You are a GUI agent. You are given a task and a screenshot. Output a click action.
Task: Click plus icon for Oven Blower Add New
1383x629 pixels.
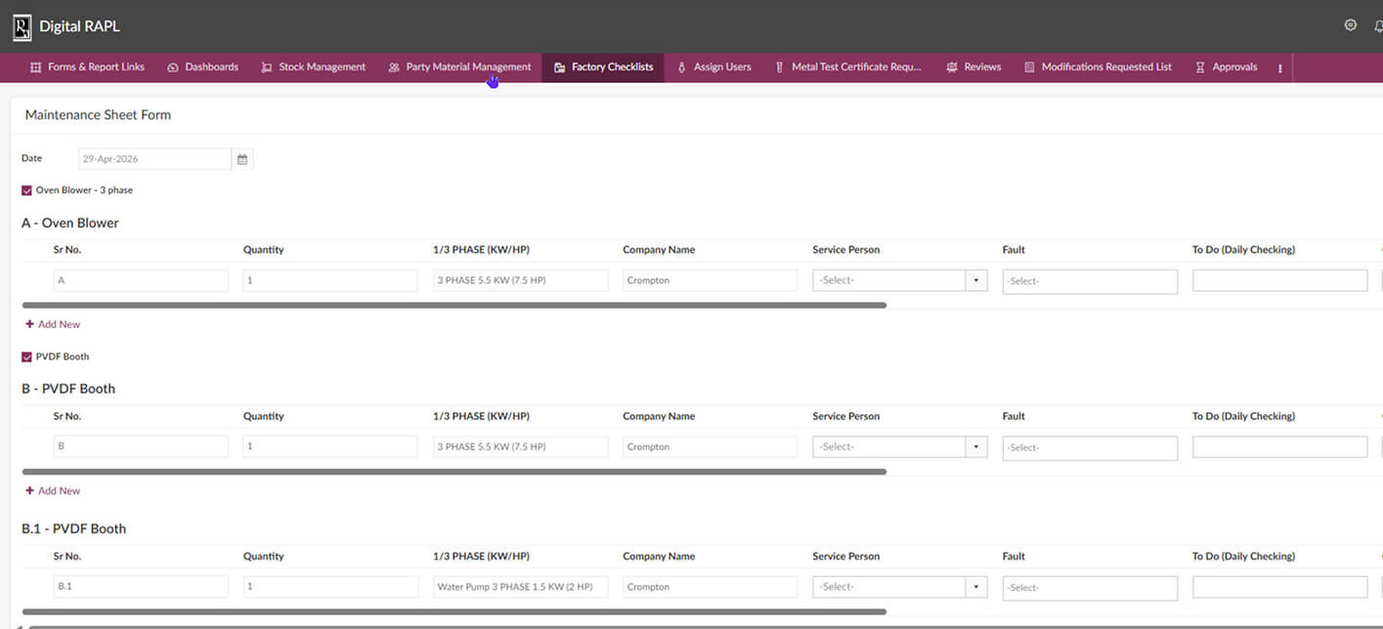pyautogui.click(x=29, y=324)
